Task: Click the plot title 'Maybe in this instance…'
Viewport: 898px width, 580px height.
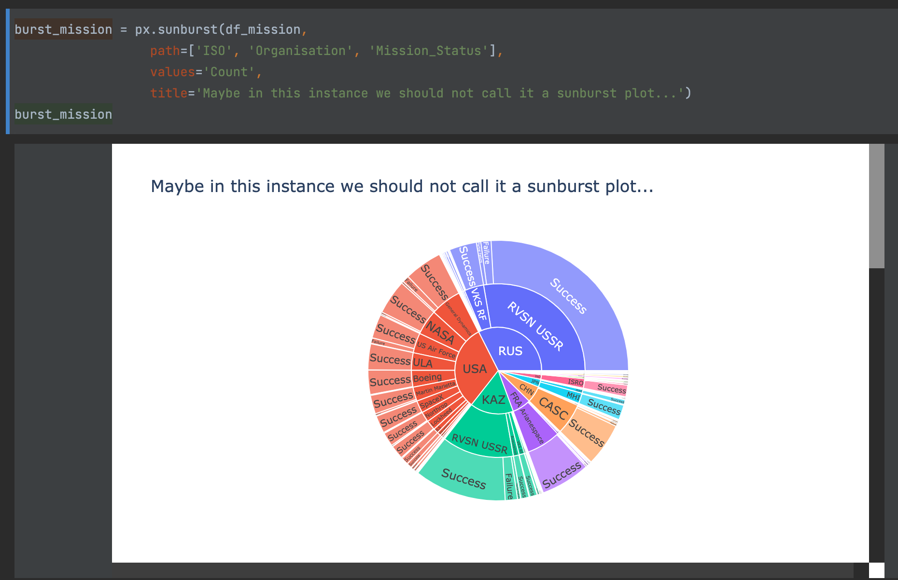Action: point(402,186)
